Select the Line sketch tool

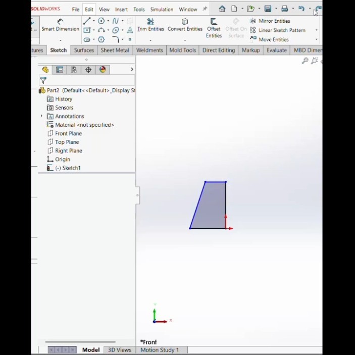[x=87, y=21]
